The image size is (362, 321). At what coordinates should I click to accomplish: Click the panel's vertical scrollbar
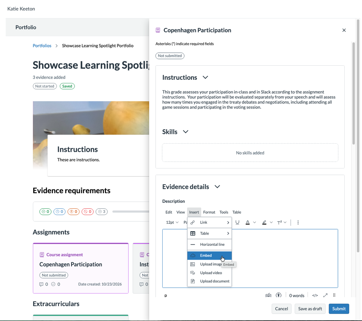tap(354, 93)
